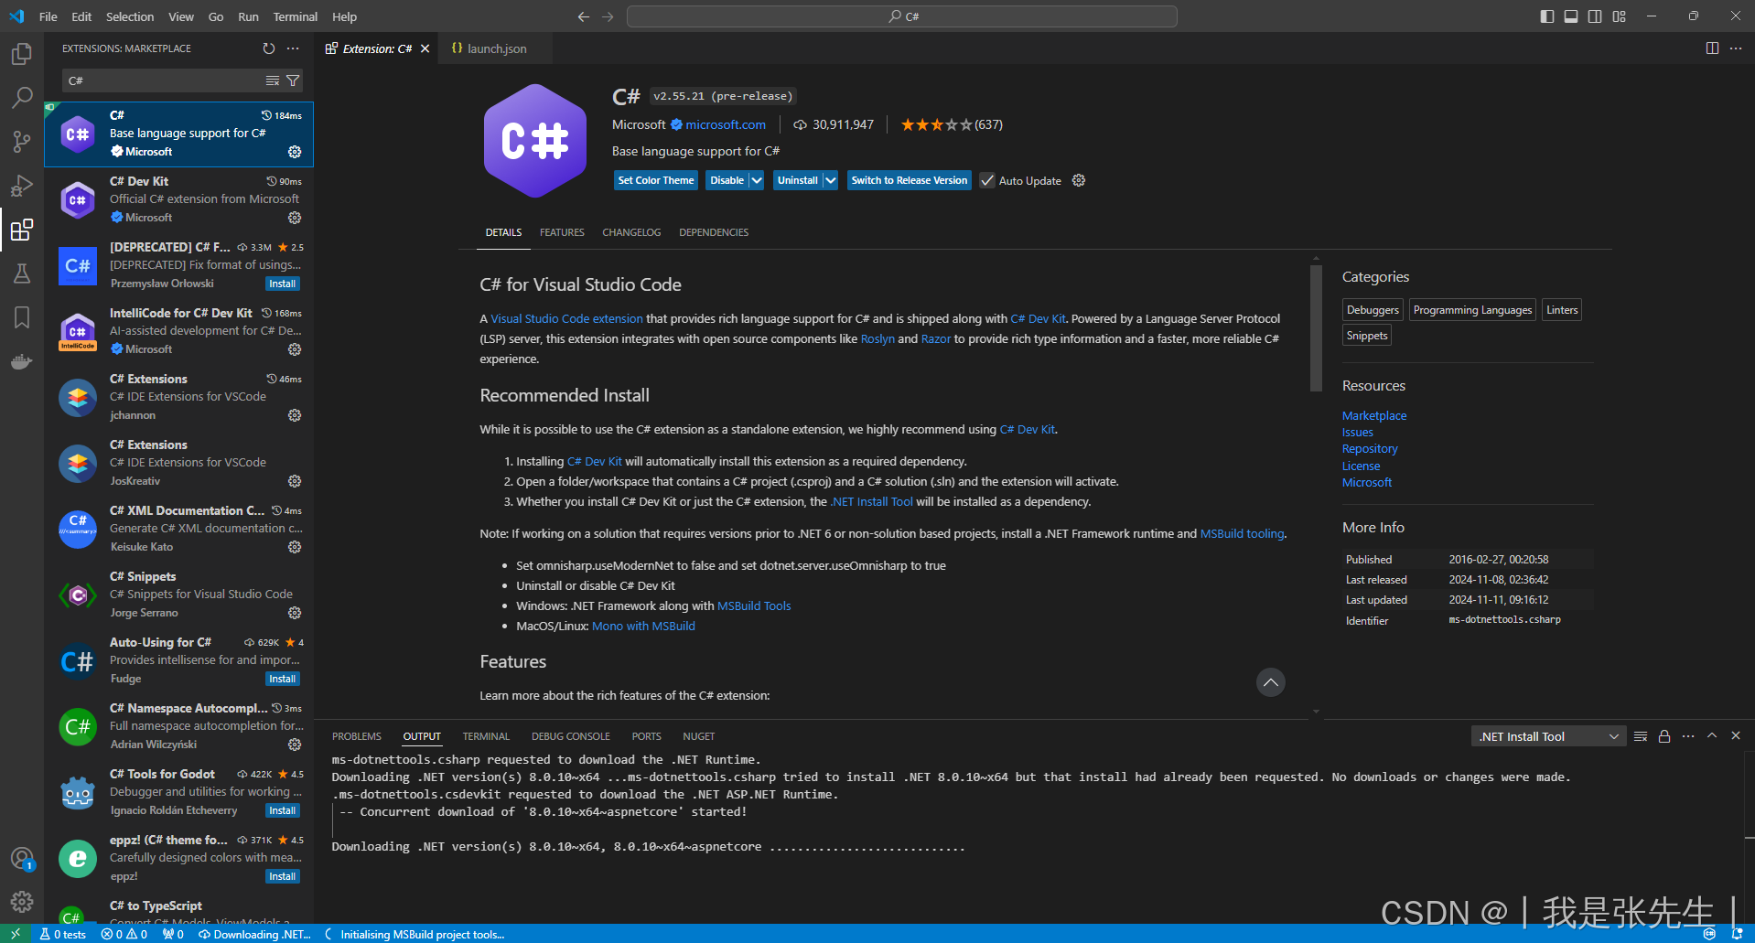This screenshot has width=1755, height=943.
Task: Toggle secondary side bar visibility
Action: click(1595, 16)
